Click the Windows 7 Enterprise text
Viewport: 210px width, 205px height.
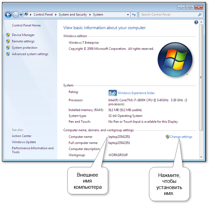point(84,43)
